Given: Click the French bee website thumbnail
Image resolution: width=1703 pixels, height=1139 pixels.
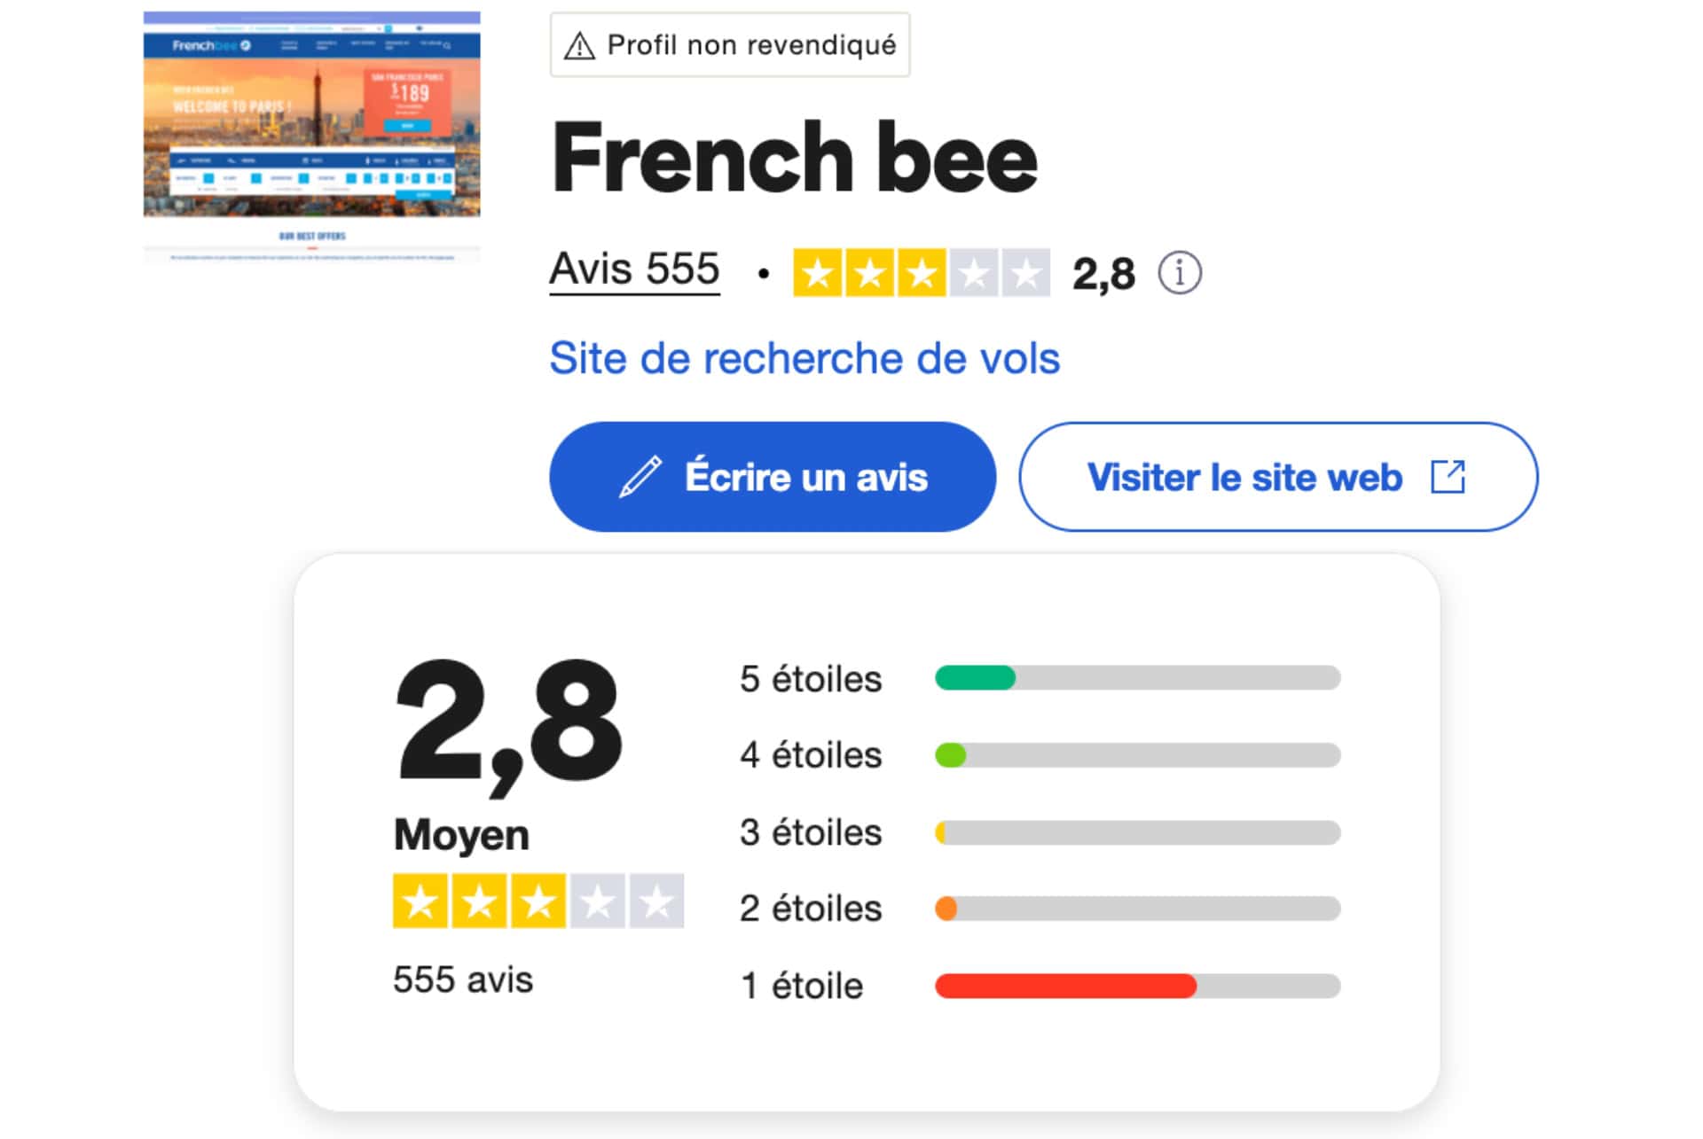Looking at the screenshot, I should (x=311, y=136).
